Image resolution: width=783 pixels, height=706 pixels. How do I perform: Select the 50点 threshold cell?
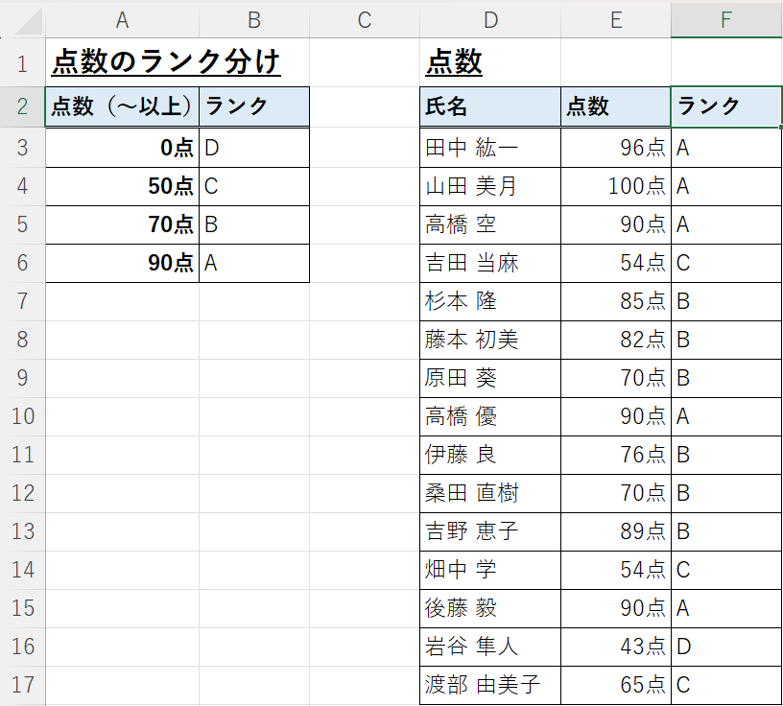123,186
